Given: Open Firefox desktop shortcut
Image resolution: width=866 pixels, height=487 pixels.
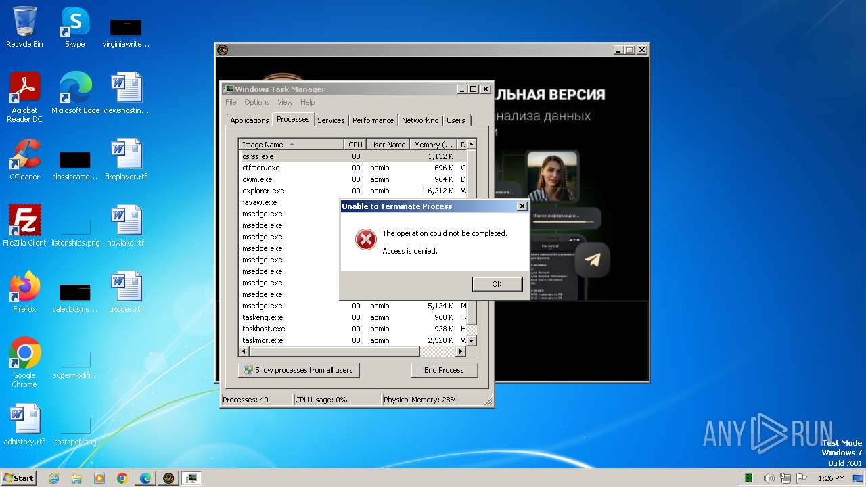Looking at the screenshot, I should 24,292.
